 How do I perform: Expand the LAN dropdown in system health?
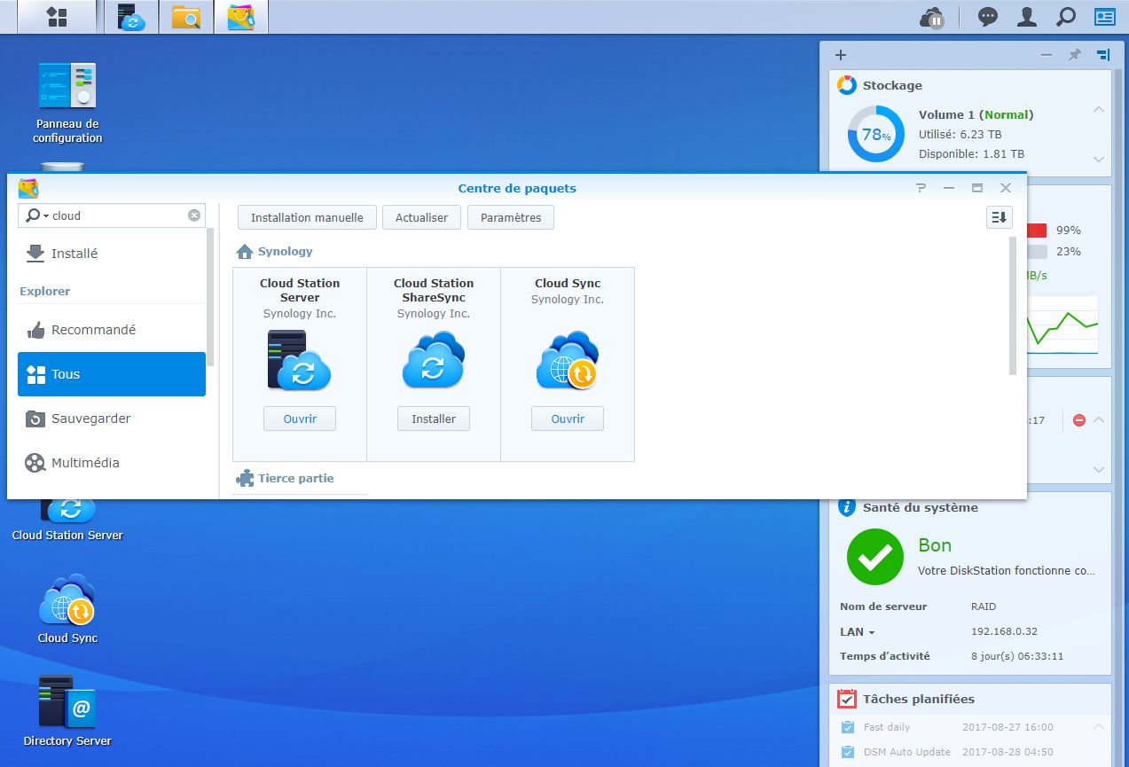(x=872, y=633)
